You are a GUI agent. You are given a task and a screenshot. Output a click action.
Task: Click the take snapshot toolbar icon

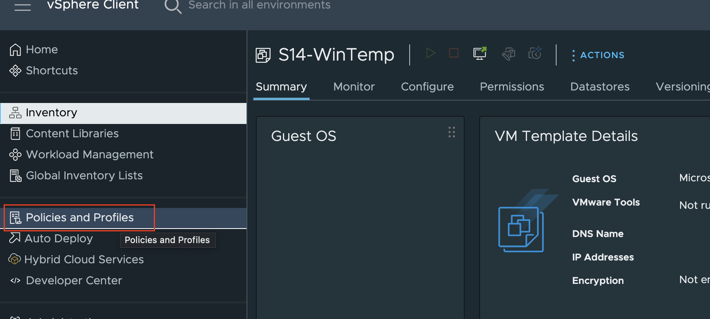pyautogui.click(x=535, y=53)
